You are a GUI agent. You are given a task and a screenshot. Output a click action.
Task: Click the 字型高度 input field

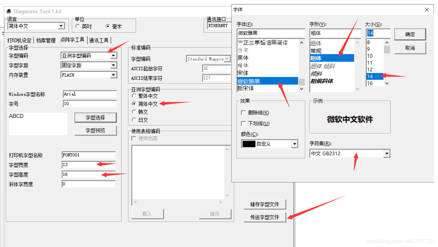pos(89,174)
